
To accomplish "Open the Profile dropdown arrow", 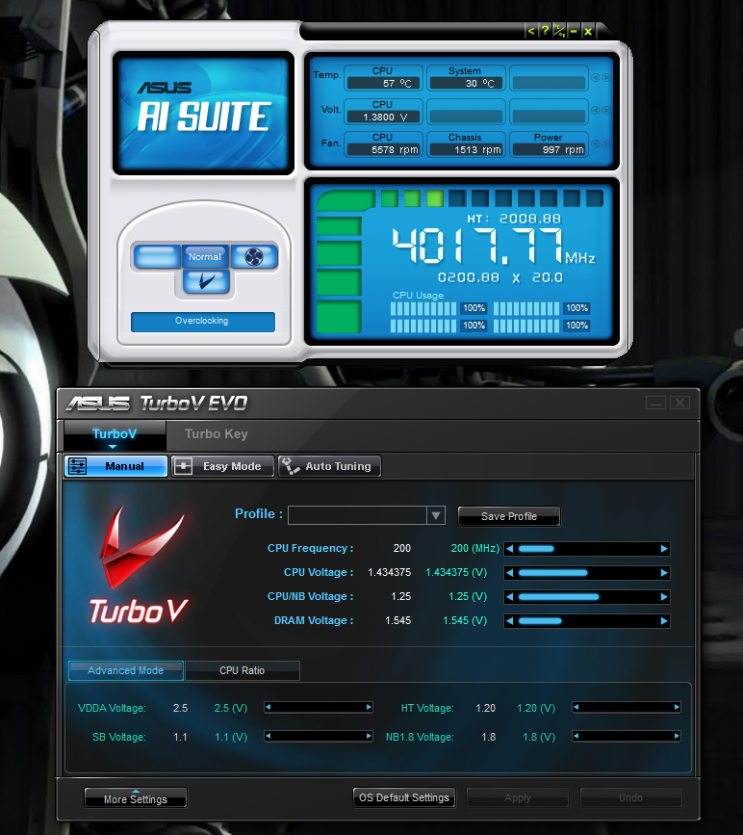I will click(436, 515).
